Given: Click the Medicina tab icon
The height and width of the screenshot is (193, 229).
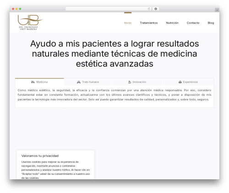Looking at the screenshot, I should (33, 82).
